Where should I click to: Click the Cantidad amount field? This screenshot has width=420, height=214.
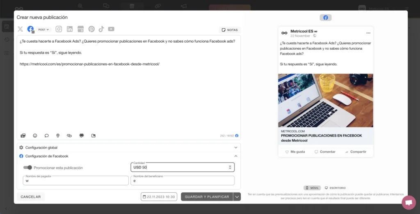[183, 167]
